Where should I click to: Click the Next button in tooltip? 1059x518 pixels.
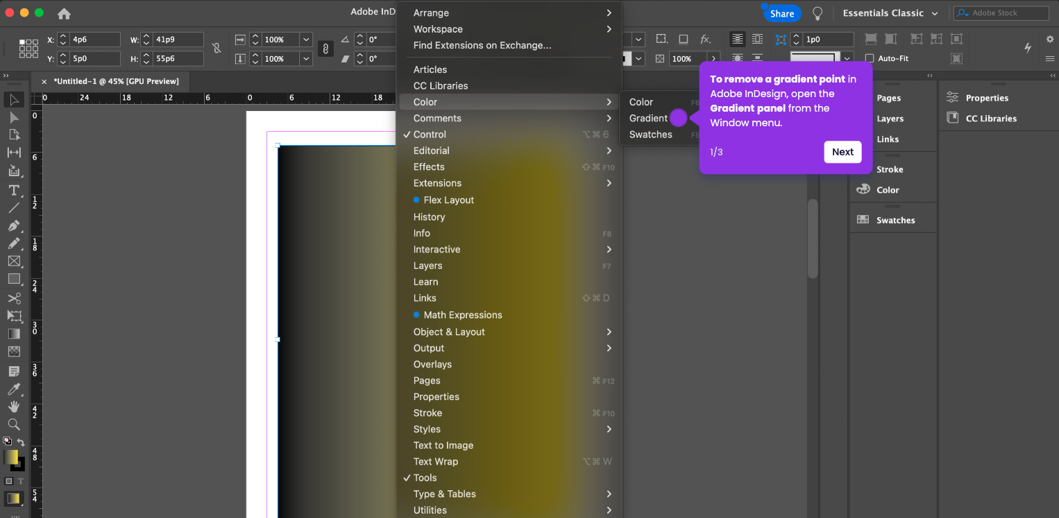click(x=842, y=152)
